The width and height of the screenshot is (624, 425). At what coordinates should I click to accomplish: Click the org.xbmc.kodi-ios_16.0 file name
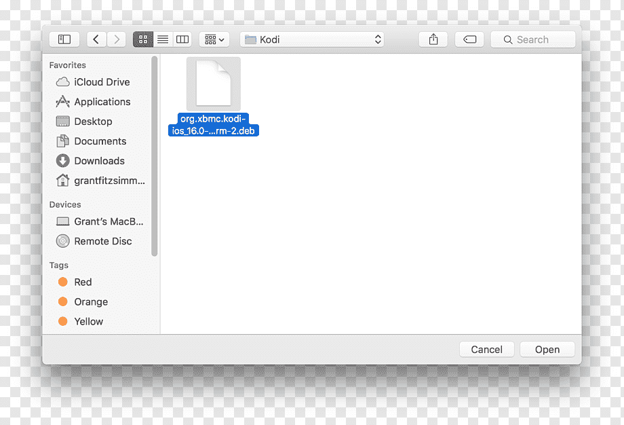pos(213,125)
